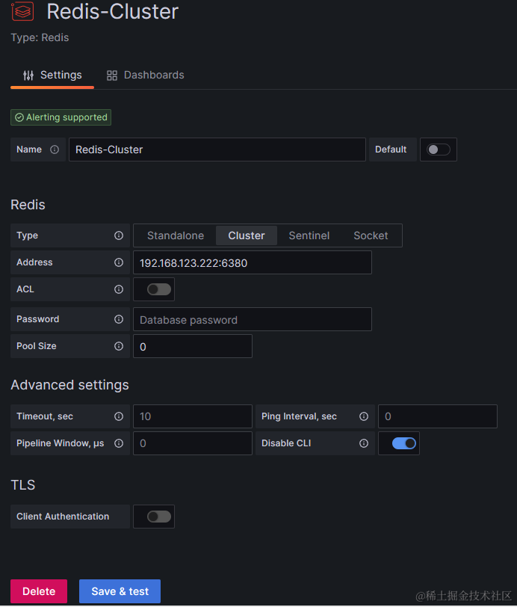Image resolution: width=517 pixels, height=607 pixels.
Task: Toggle the Default data source switch
Action: tap(438, 150)
